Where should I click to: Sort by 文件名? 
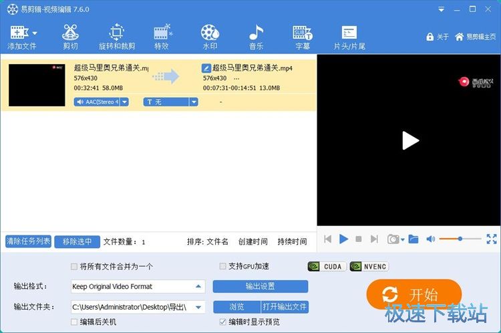click(x=217, y=241)
